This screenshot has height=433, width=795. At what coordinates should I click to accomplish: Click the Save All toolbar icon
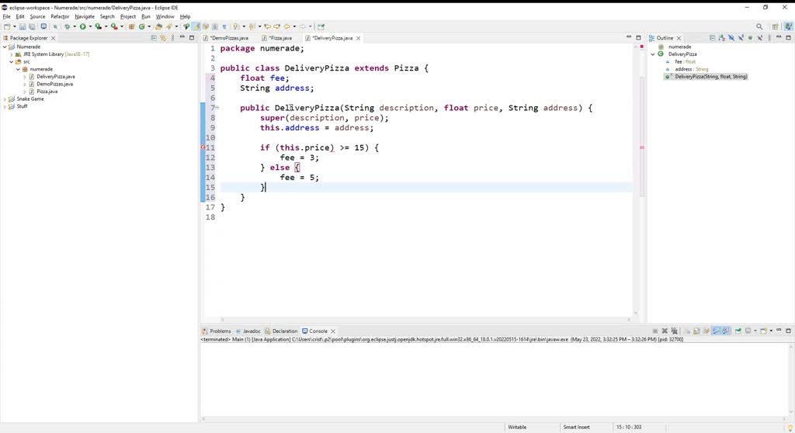pos(32,26)
